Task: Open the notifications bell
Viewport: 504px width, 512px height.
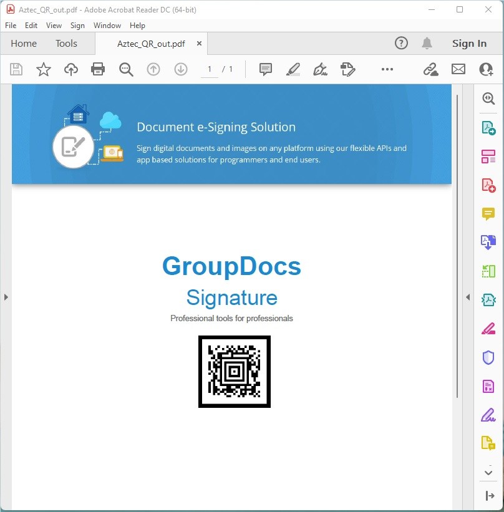Action: (x=427, y=43)
